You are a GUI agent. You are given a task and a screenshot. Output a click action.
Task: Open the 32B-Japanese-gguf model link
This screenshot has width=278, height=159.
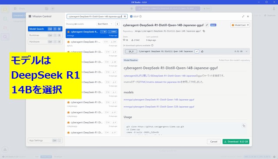click(x=159, y=107)
